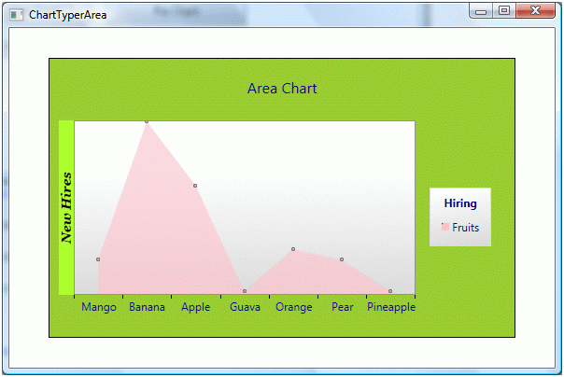Viewport: 564px width, 377px height.
Task: Click the Mango axis label
Action: pos(99,307)
